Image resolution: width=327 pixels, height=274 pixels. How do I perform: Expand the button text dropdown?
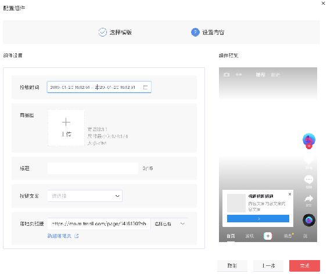[85, 196]
